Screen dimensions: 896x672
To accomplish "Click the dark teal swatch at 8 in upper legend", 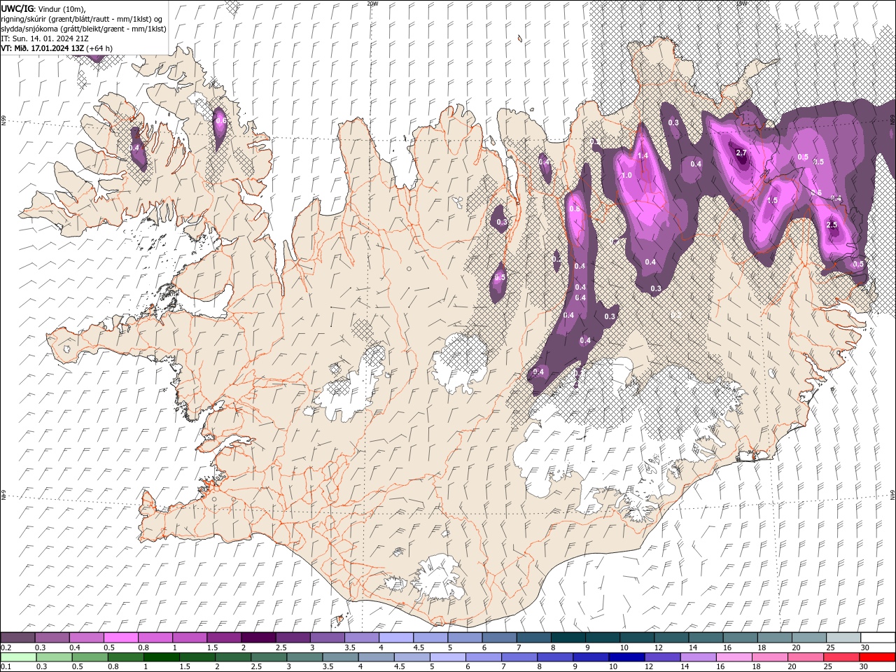I will (567, 637).
